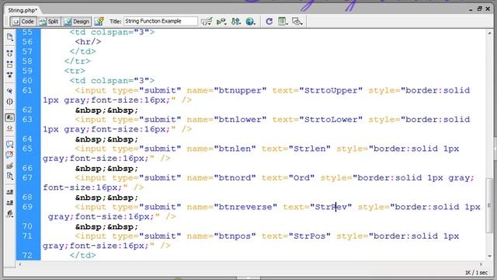Click vertical scrollbar up arrow
This screenshot has width=497, height=280.
click(x=489, y=33)
